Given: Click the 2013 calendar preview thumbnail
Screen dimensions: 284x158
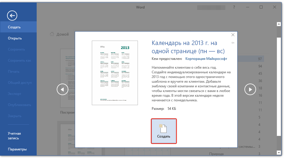Looking at the screenshot, I should [x=115, y=73].
